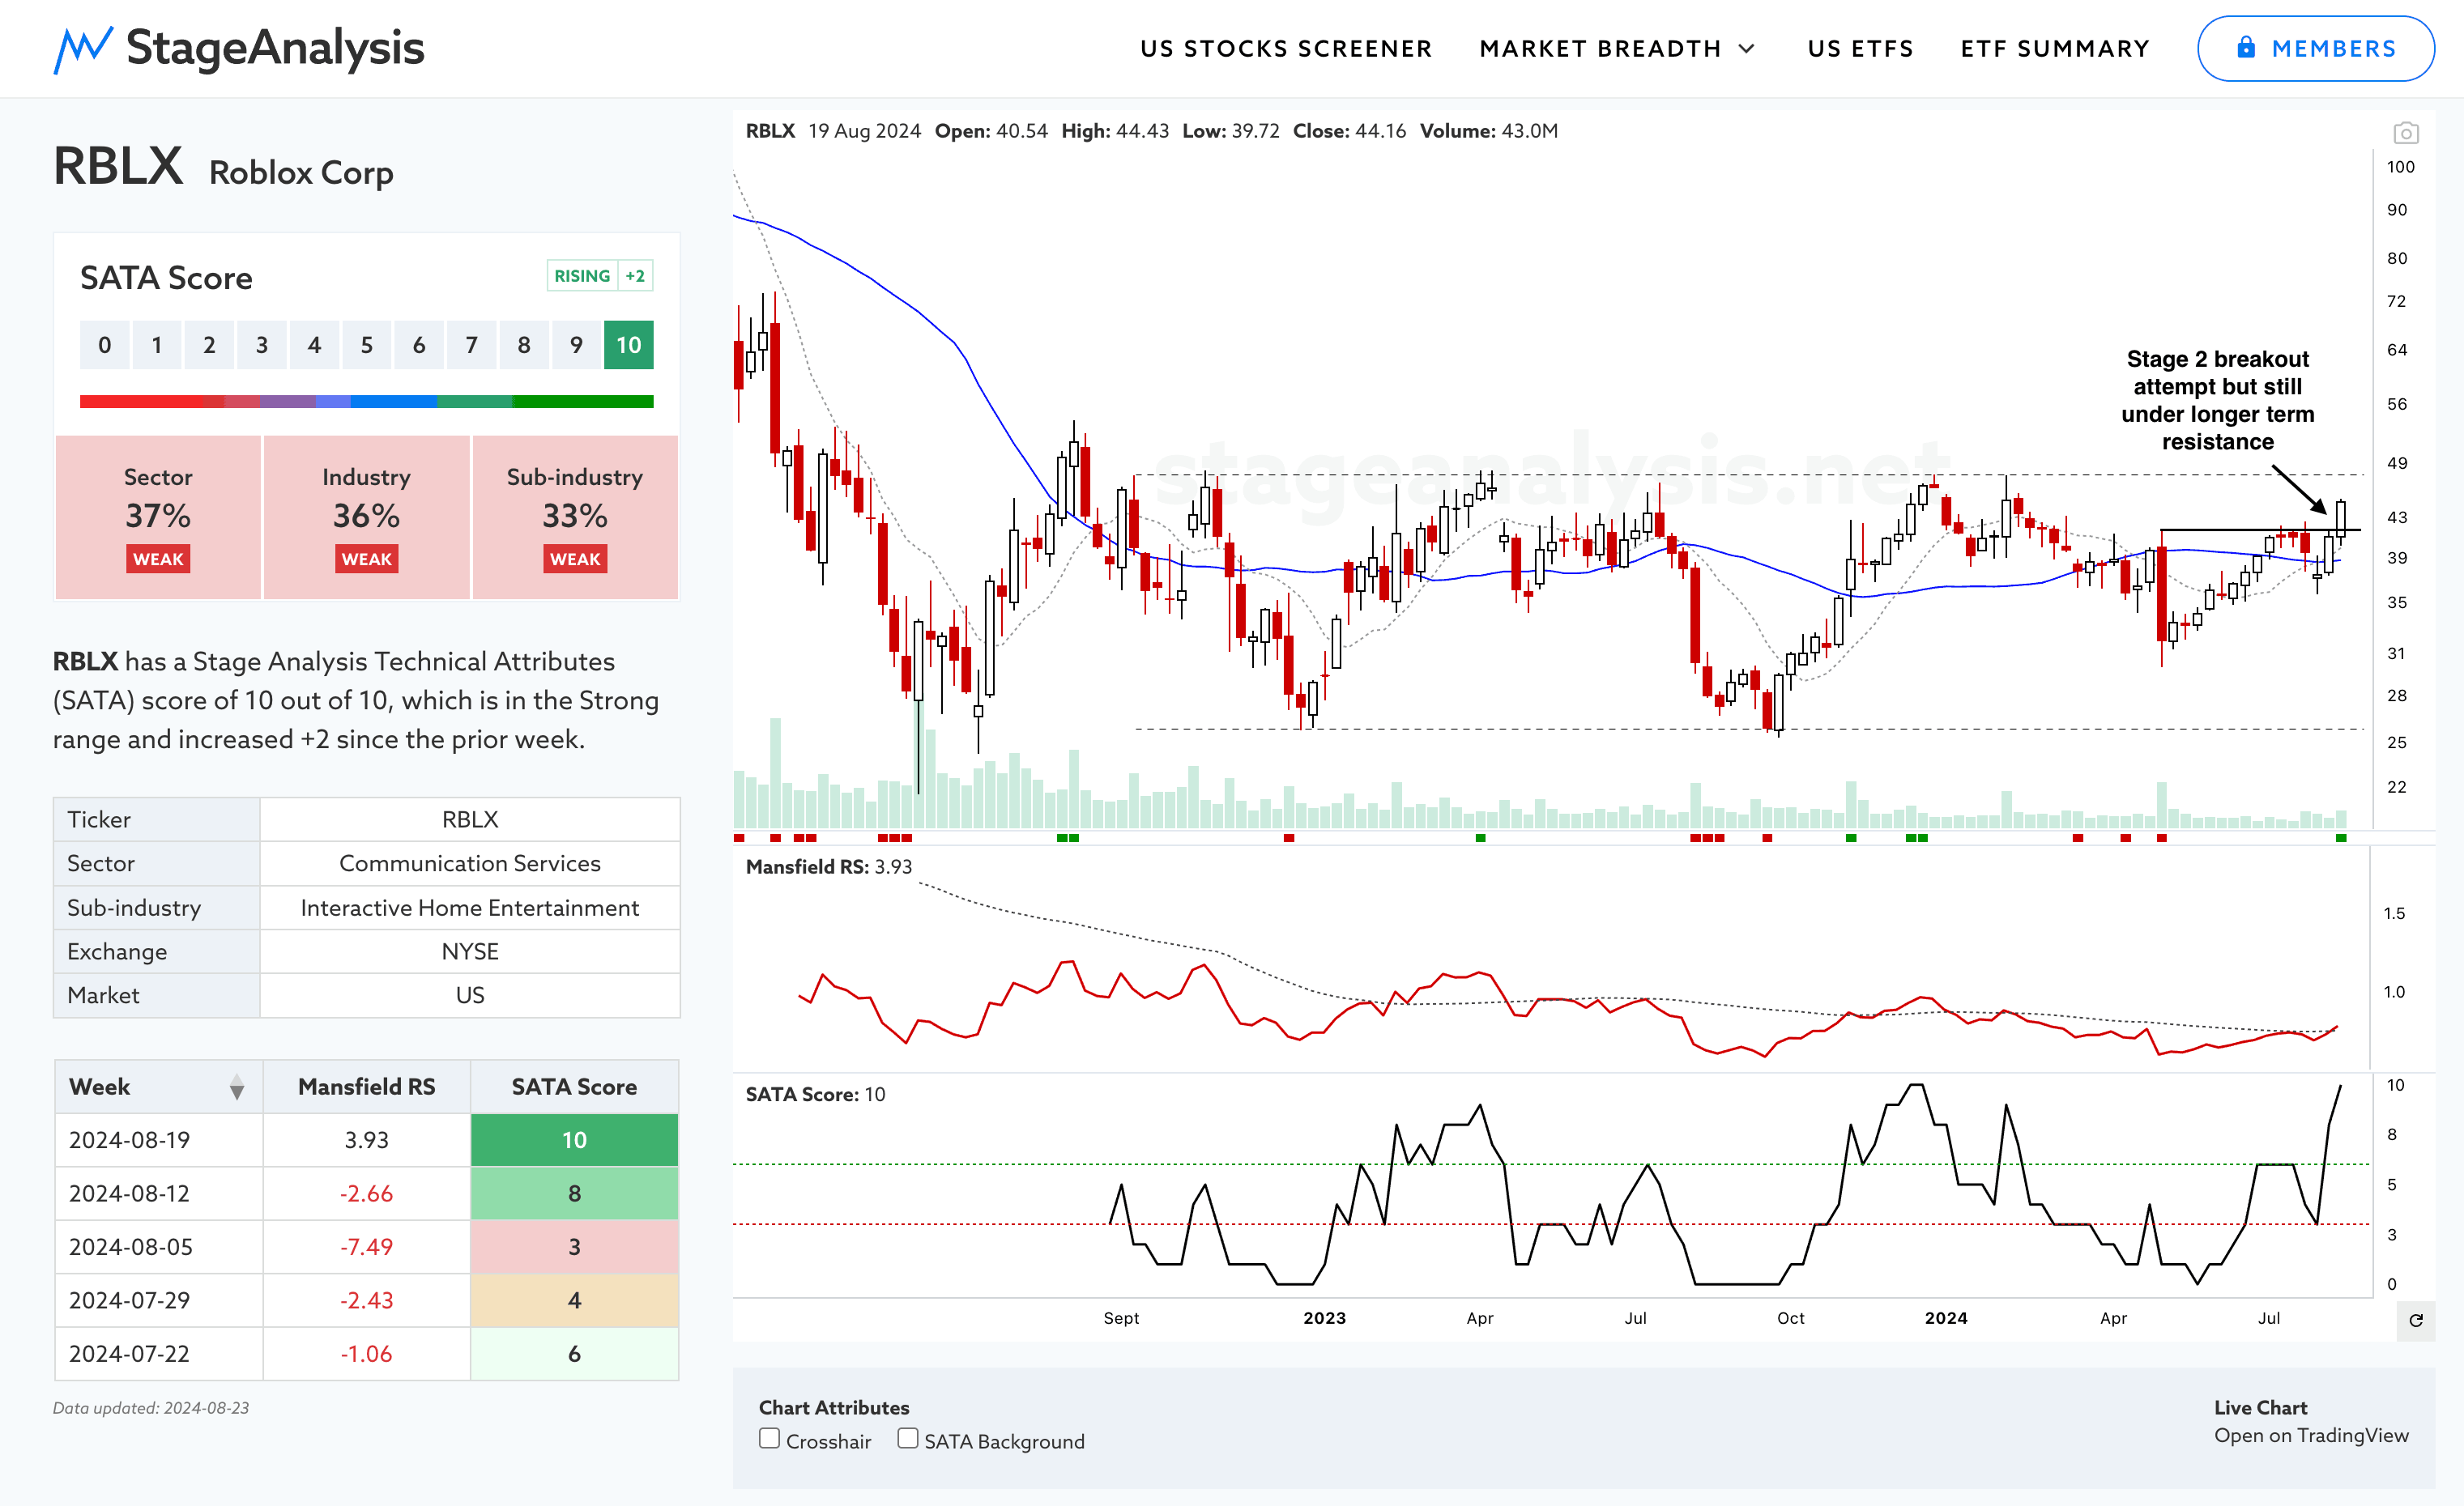Click Mansfield RS value -7.49
The height and width of the screenshot is (1506, 2464).
pos(366,1247)
